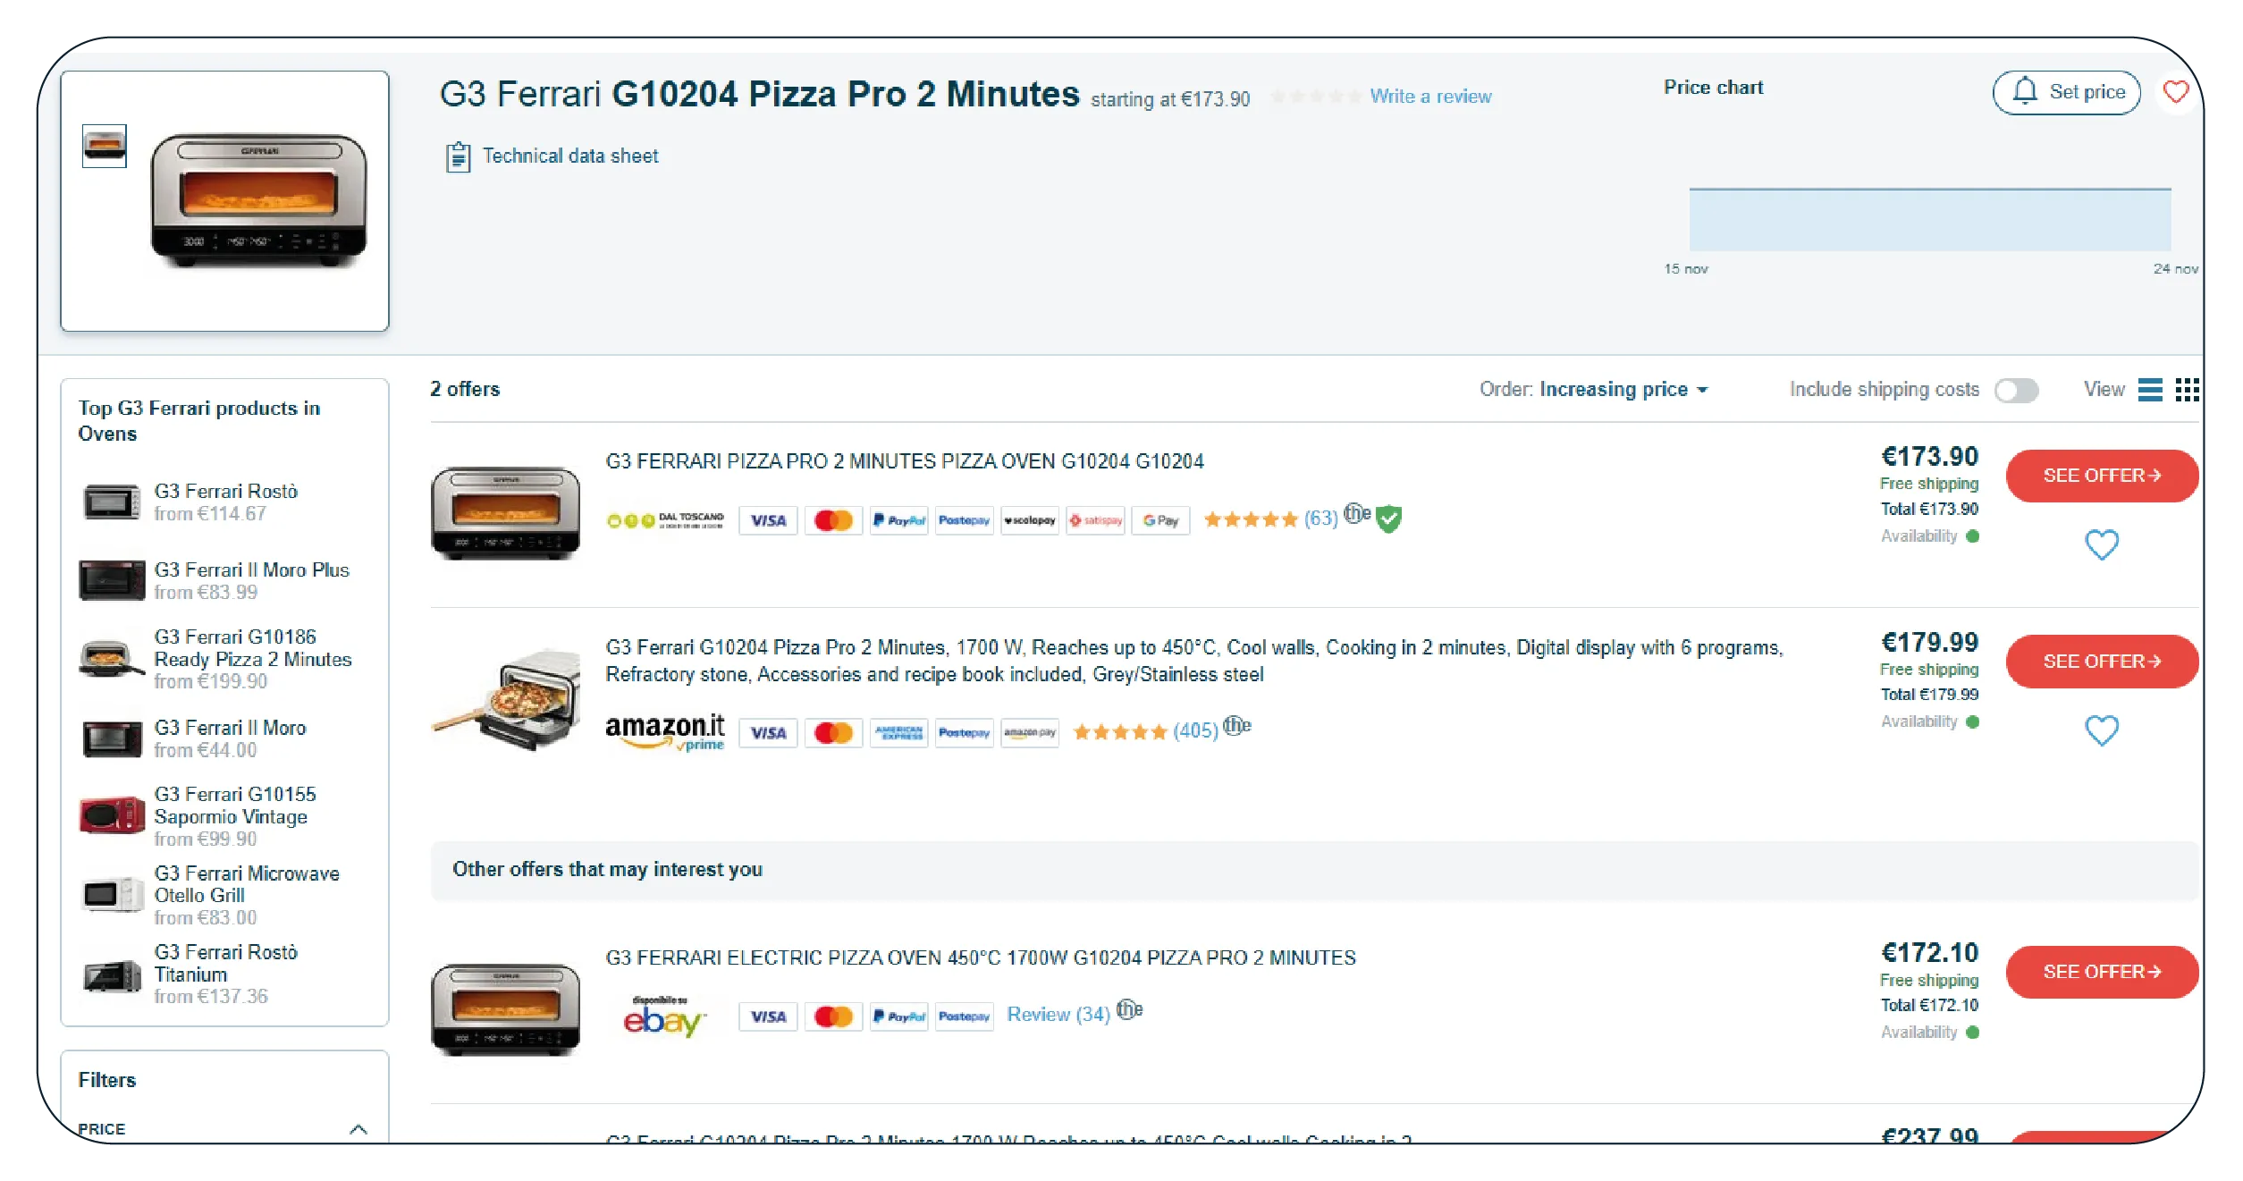
Task: Click SEE OFFER for €173.90 listing
Action: pyautogui.click(x=2101, y=476)
